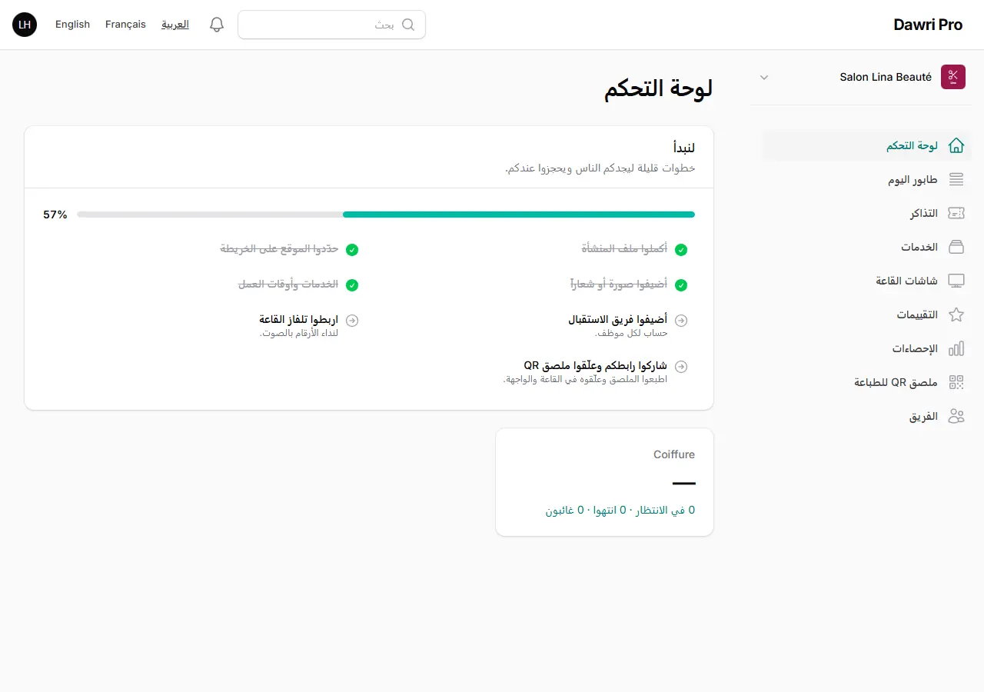Open الفريق in the sidebar
The height and width of the screenshot is (692, 984).
[867, 416]
